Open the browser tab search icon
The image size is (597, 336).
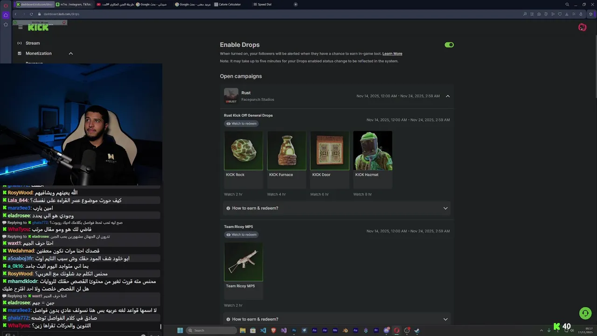pyautogui.click(x=567, y=4)
